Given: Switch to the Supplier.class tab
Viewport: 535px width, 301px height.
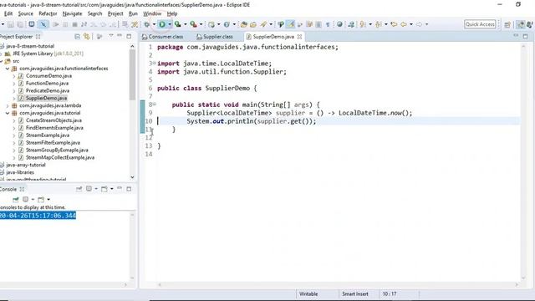Looking at the screenshot, I should [215, 37].
